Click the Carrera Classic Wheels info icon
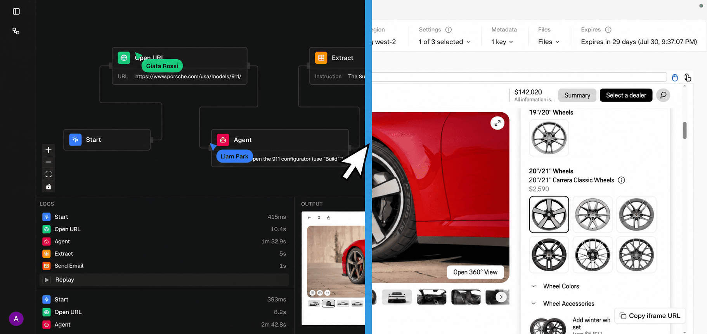This screenshot has width=707, height=334. 621,180
